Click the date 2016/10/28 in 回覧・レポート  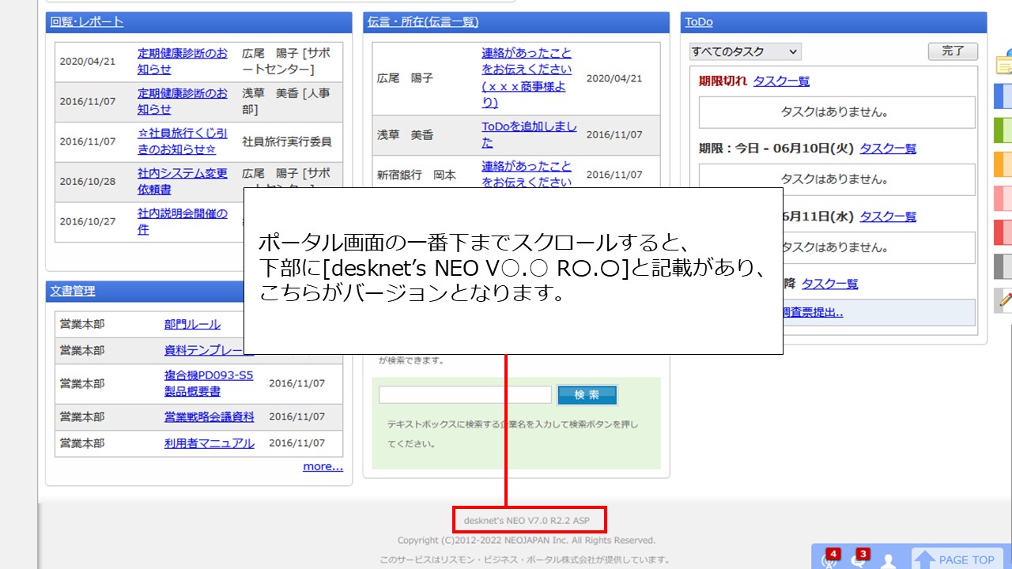[x=88, y=181]
